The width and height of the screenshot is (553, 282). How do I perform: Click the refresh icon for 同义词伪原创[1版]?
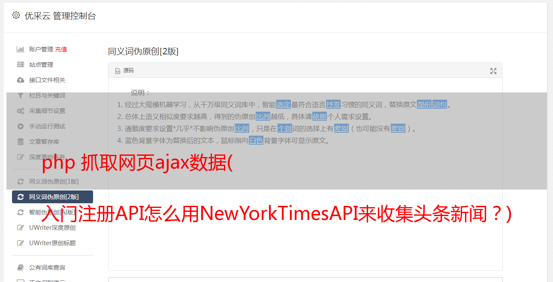click(20, 181)
